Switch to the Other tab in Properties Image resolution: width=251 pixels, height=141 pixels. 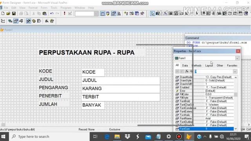220,65
